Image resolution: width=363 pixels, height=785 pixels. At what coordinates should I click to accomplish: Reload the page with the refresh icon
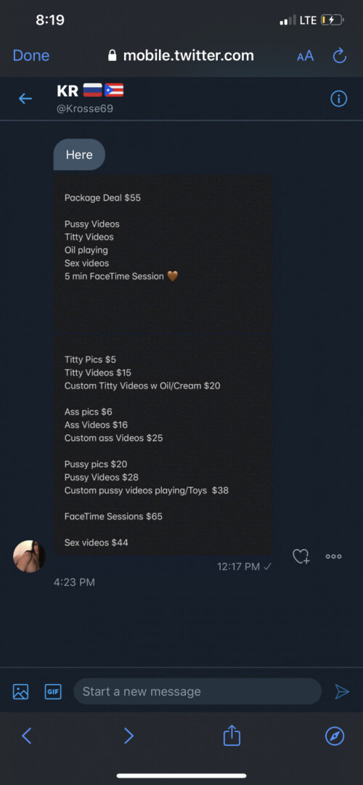[340, 56]
